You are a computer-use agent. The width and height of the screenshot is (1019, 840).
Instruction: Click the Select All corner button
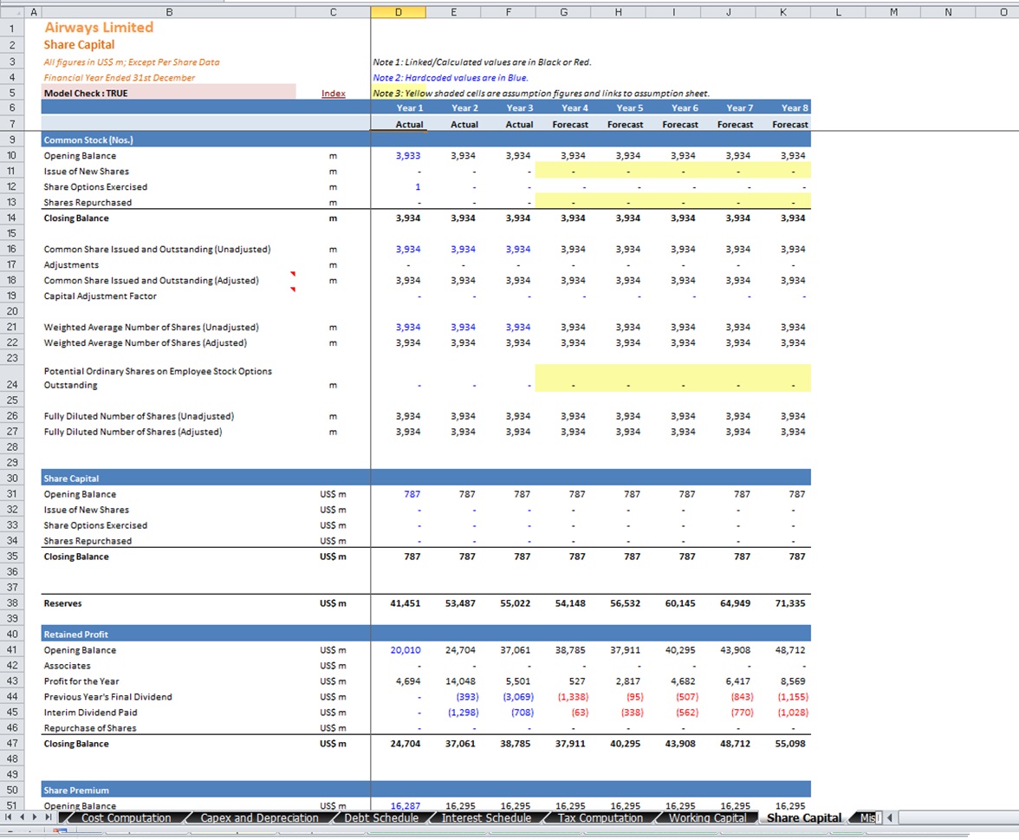click(x=12, y=12)
